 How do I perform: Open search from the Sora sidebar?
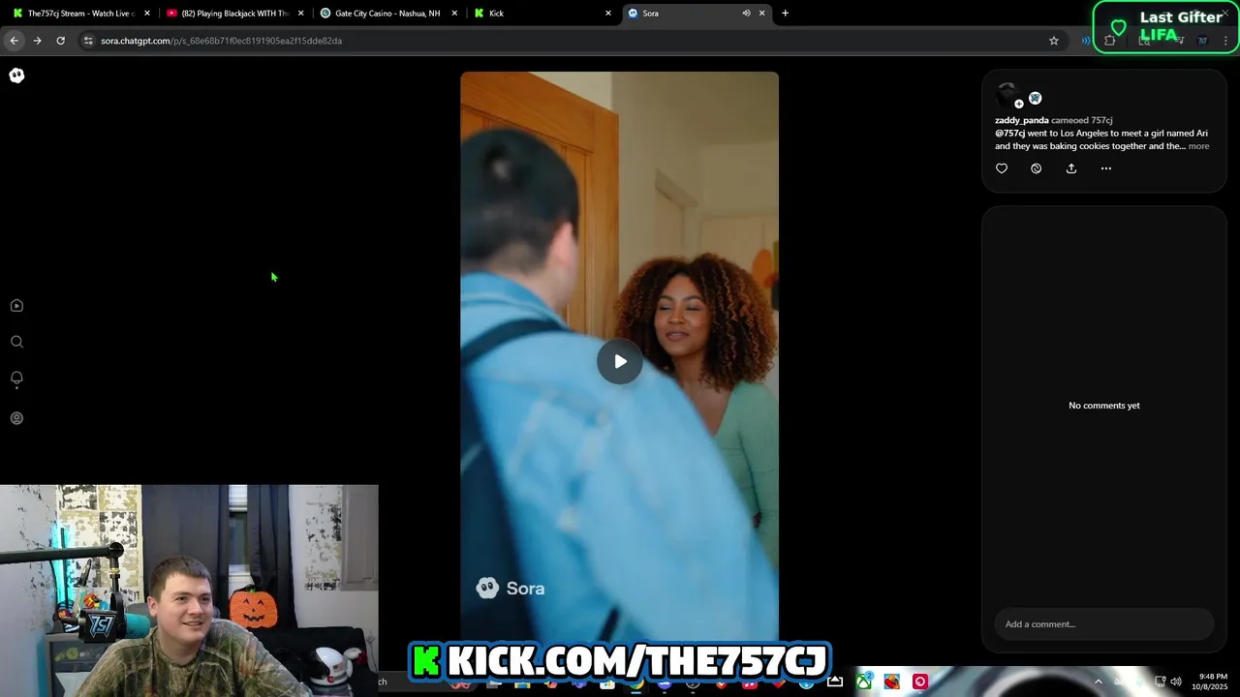16,342
